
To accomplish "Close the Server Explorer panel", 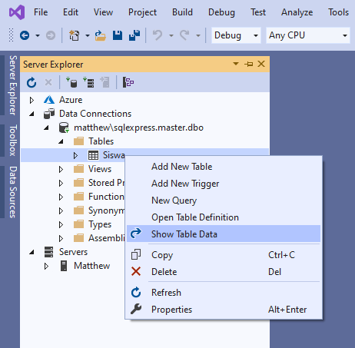I will pos(261,64).
